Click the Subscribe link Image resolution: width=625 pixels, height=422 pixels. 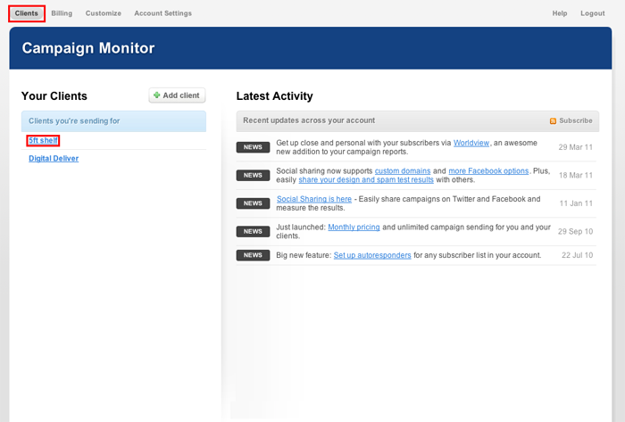pos(576,120)
